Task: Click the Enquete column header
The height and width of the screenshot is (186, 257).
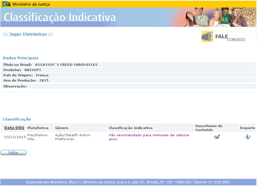Action: [247, 128]
